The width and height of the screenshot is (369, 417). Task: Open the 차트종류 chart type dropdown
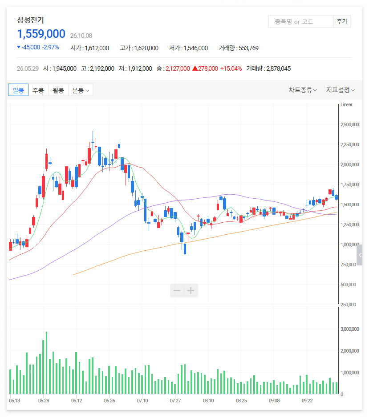point(303,90)
